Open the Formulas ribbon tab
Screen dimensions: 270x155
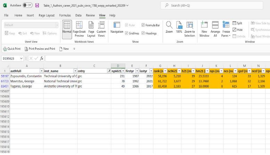pyautogui.click(x=65, y=16)
